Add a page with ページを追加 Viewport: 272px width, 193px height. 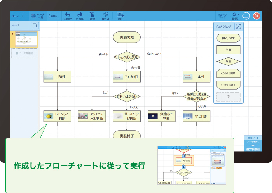[24, 53]
